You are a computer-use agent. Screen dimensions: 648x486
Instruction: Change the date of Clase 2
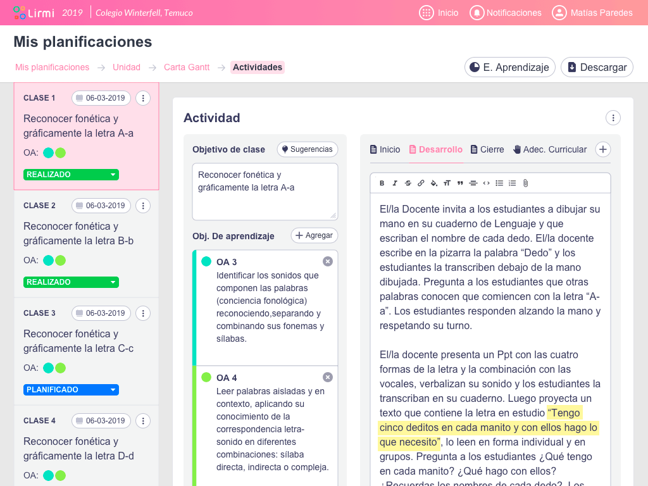101,206
